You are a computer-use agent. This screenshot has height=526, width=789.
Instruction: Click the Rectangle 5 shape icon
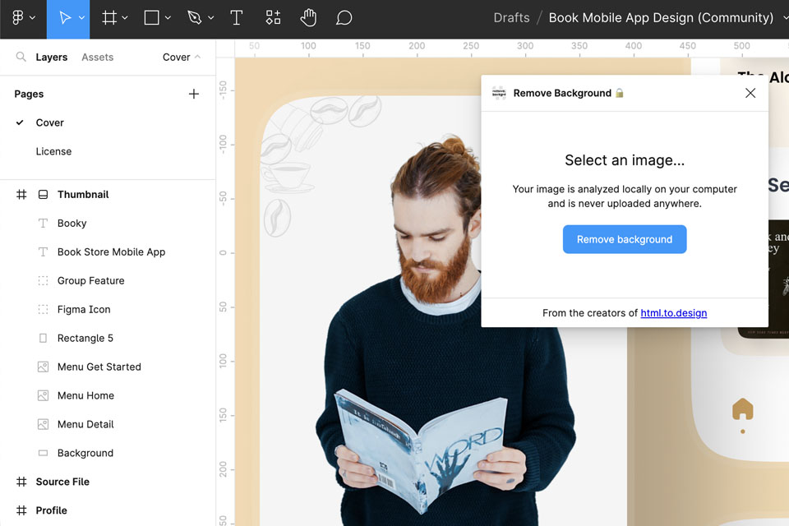coord(44,338)
